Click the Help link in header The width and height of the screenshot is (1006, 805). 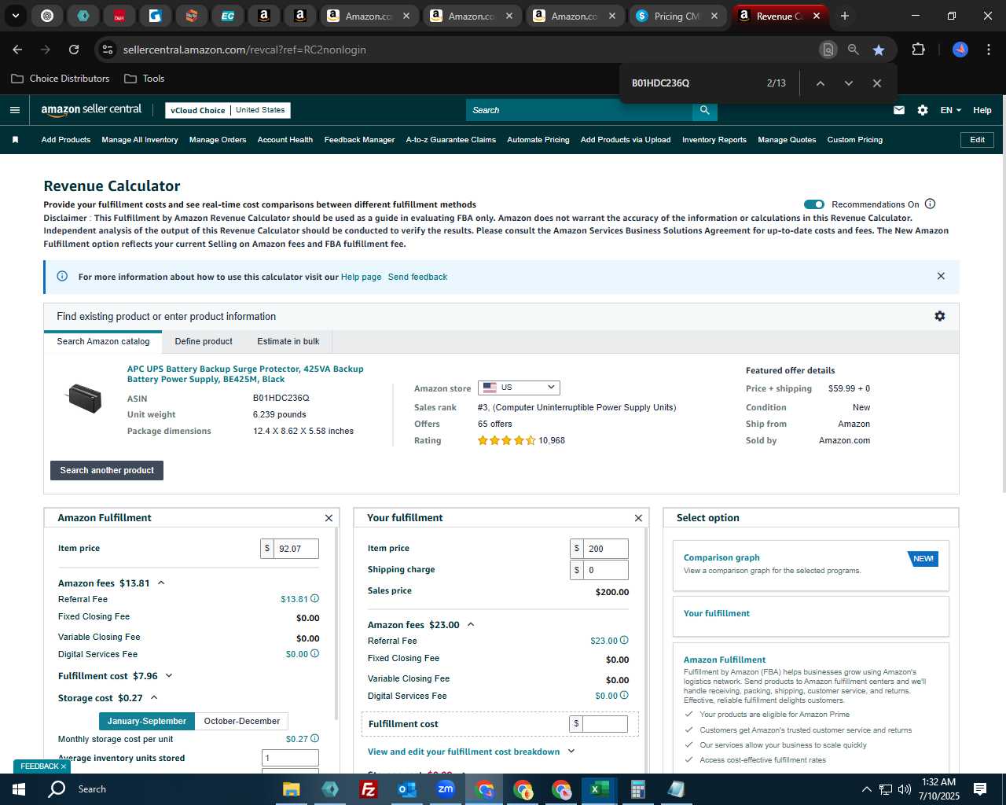pos(982,110)
